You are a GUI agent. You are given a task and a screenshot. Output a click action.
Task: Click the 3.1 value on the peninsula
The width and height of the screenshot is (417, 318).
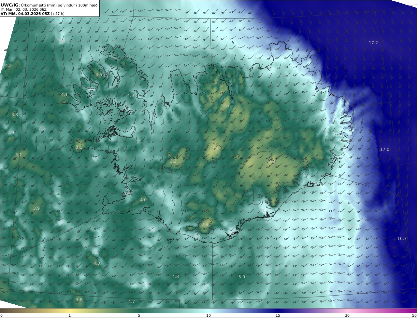[79, 147]
